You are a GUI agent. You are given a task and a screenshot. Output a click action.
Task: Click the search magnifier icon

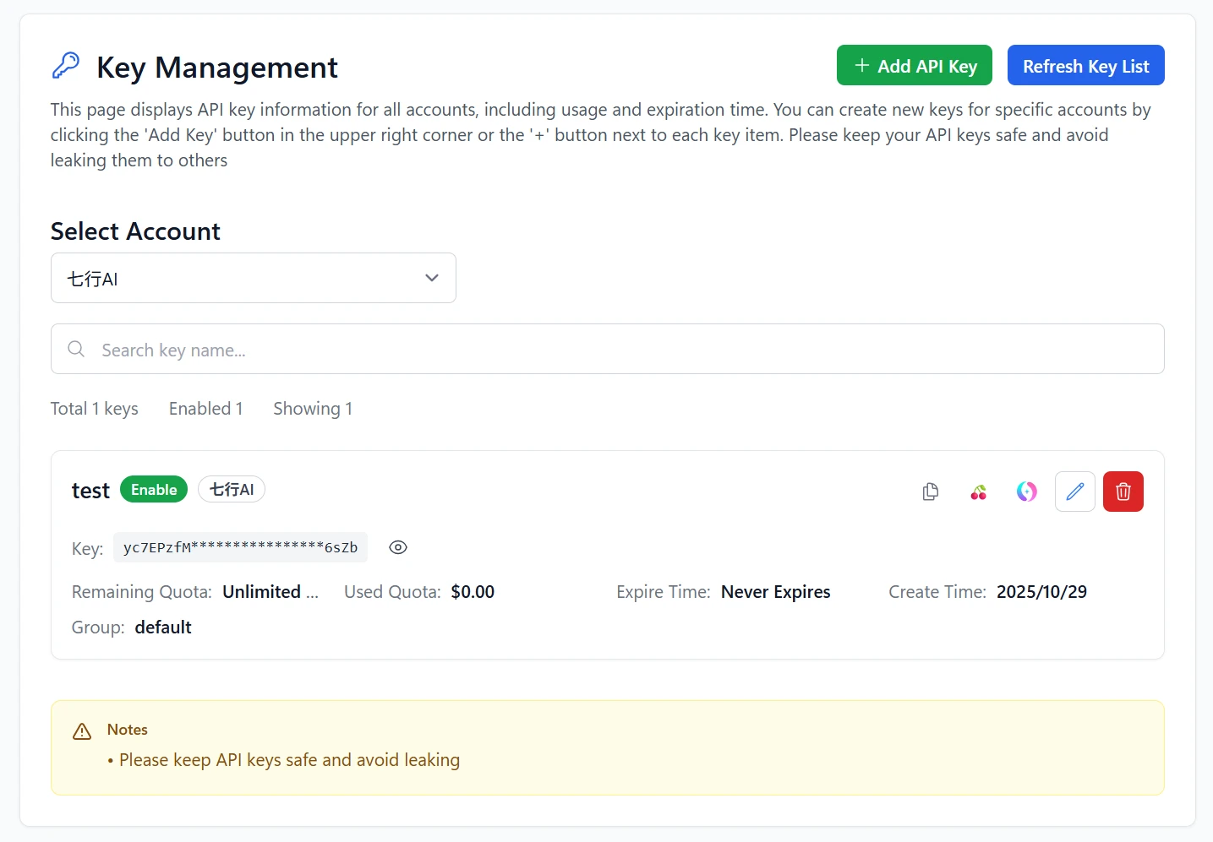tap(76, 349)
